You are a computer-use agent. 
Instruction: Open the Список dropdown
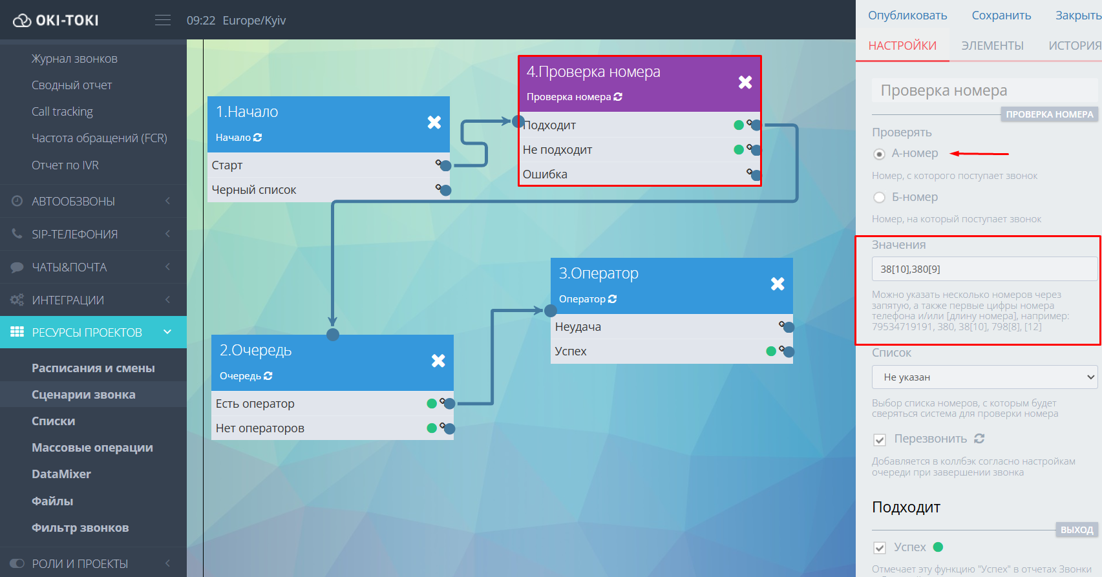[x=984, y=377]
